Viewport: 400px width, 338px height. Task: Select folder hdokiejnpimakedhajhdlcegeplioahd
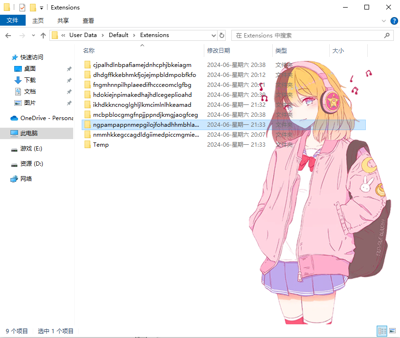143,95
